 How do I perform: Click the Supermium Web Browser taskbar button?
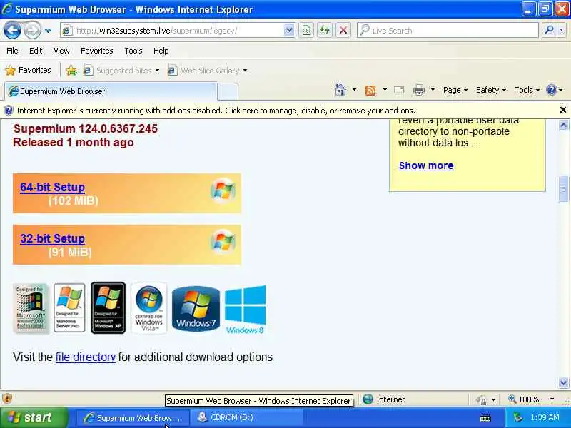pyautogui.click(x=133, y=418)
